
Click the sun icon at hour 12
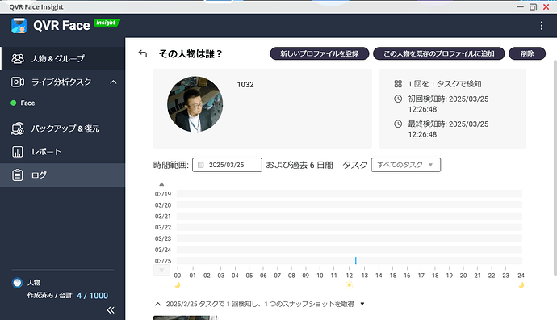coord(350,284)
